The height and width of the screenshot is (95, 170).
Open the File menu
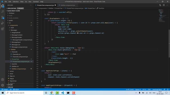pos(6,2)
